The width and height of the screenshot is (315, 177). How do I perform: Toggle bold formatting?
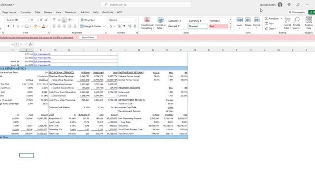click(x=8, y=26)
